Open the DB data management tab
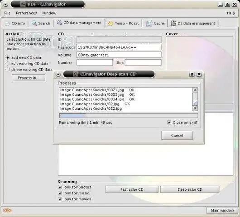240x217 pixels. pos(193,24)
